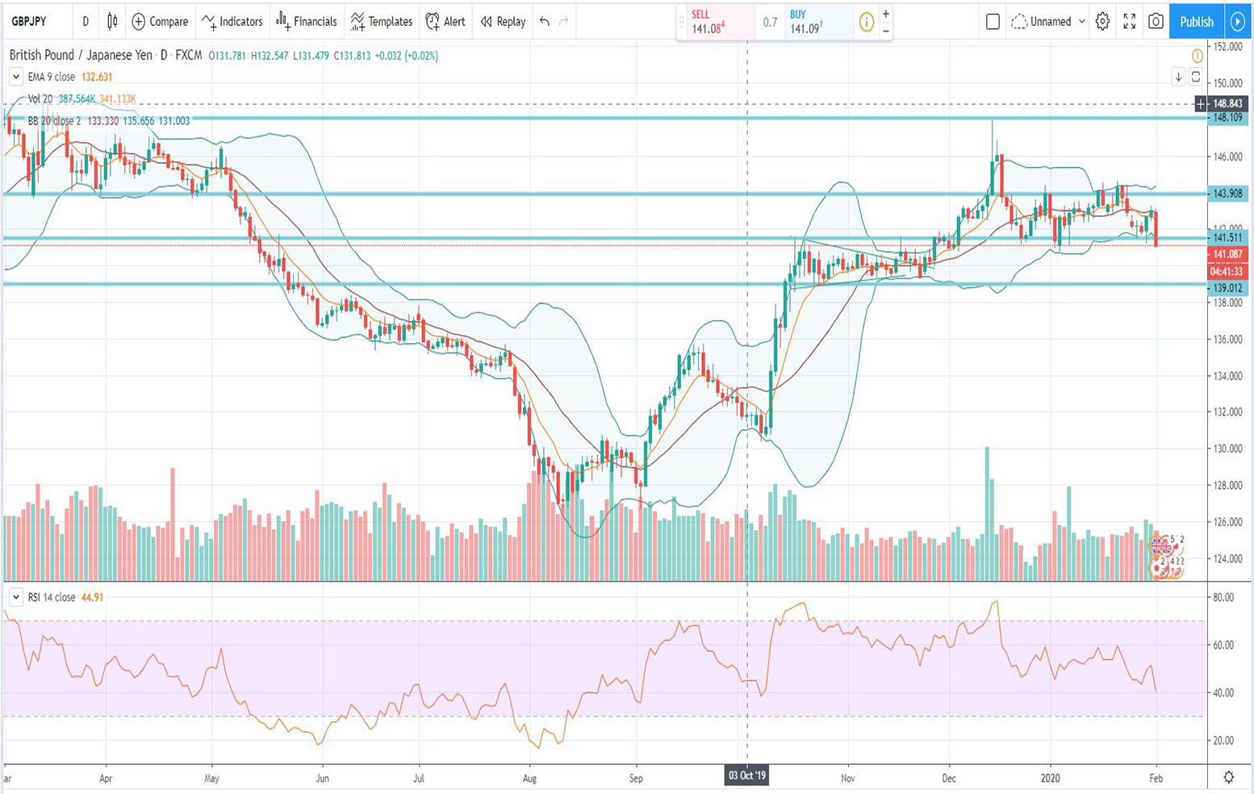Open the Templates menu

pyautogui.click(x=382, y=22)
